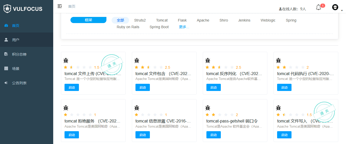
Task: Open the tomcat-pass-getshell 弱口令 title
Action: 232,121
